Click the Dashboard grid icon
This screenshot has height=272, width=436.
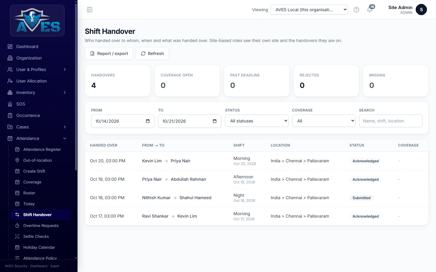(10, 47)
